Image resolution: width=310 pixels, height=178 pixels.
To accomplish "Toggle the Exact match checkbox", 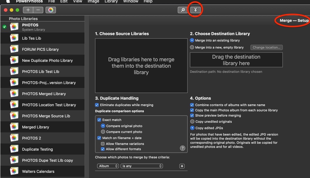I will [99, 120].
